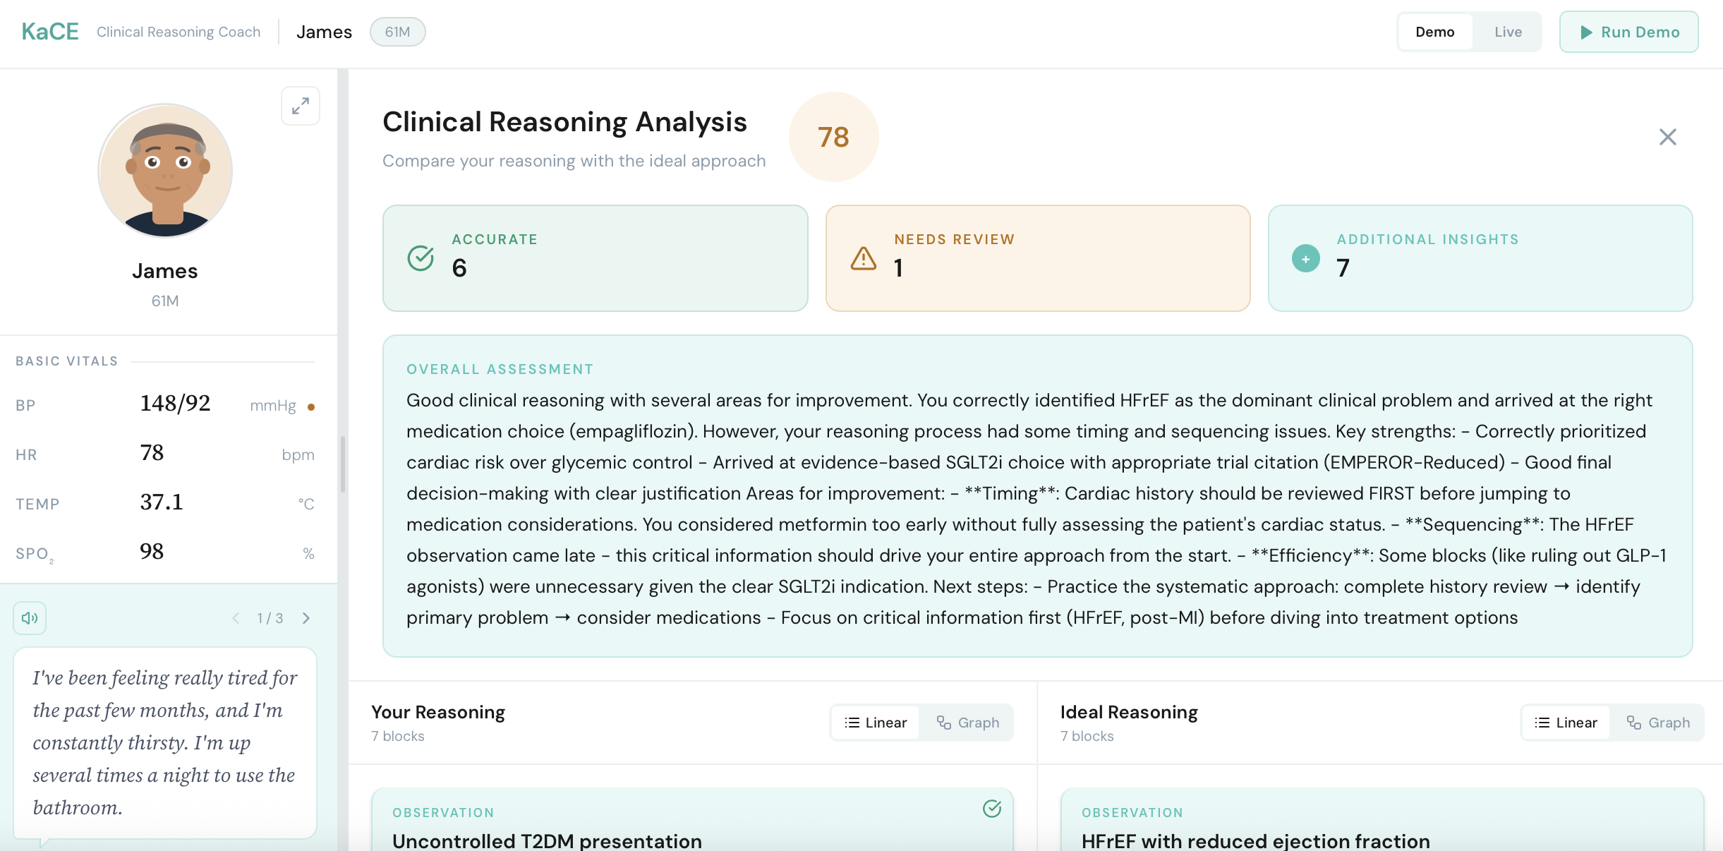Switch Ideal Reasoning to Graph view
The width and height of the screenshot is (1723, 851).
(x=1658, y=723)
